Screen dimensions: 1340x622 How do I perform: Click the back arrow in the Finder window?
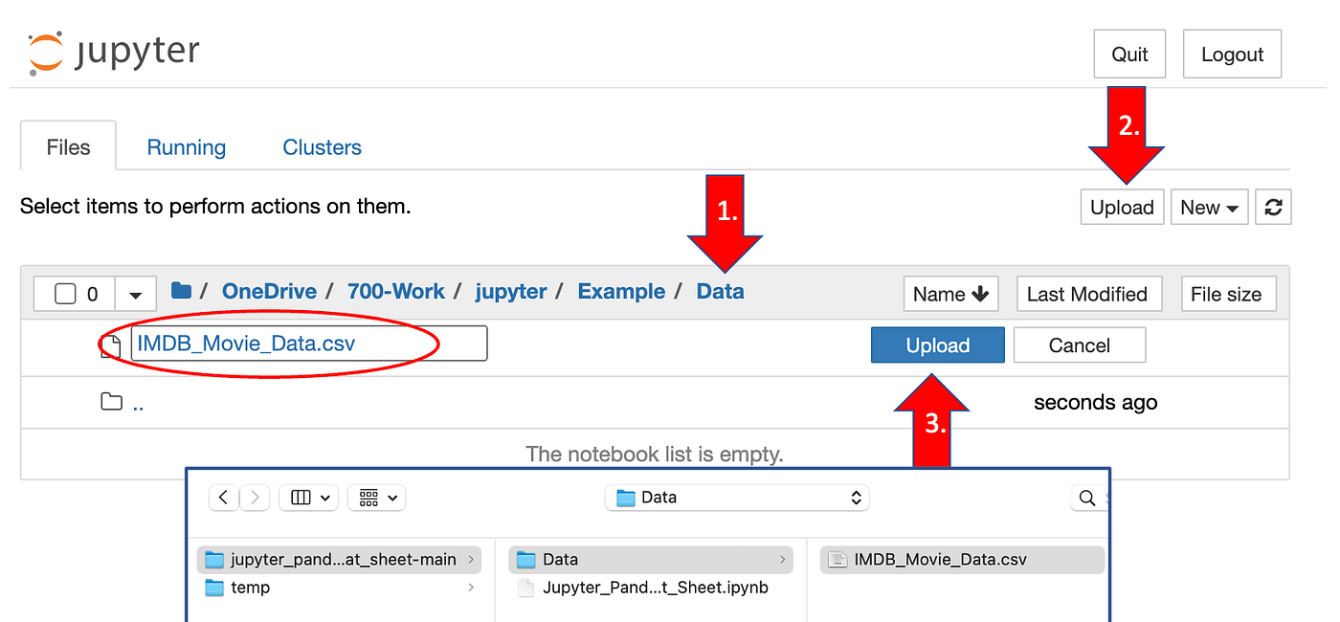pos(223,498)
